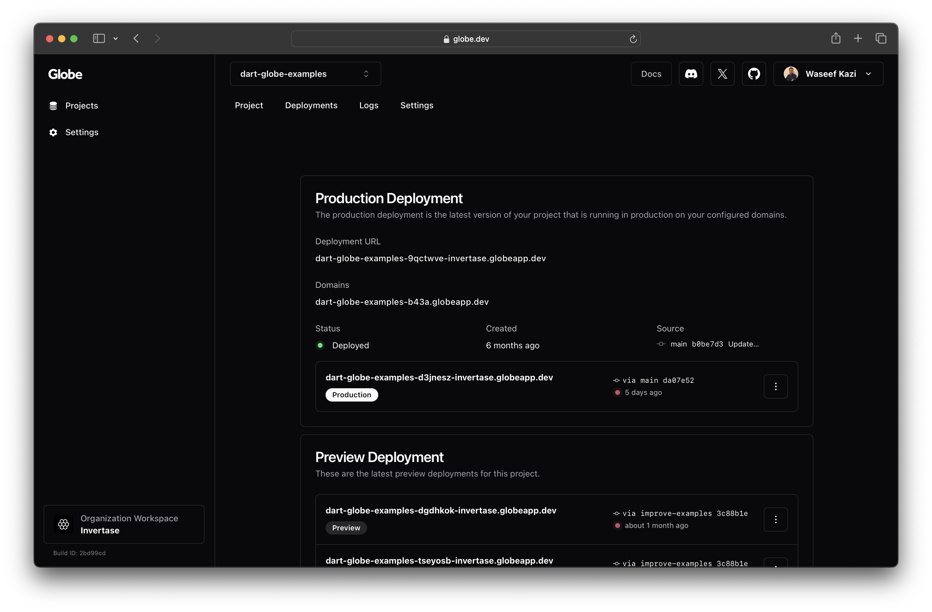Open three-dot menu for production deployment
The height and width of the screenshot is (612, 932).
(775, 387)
